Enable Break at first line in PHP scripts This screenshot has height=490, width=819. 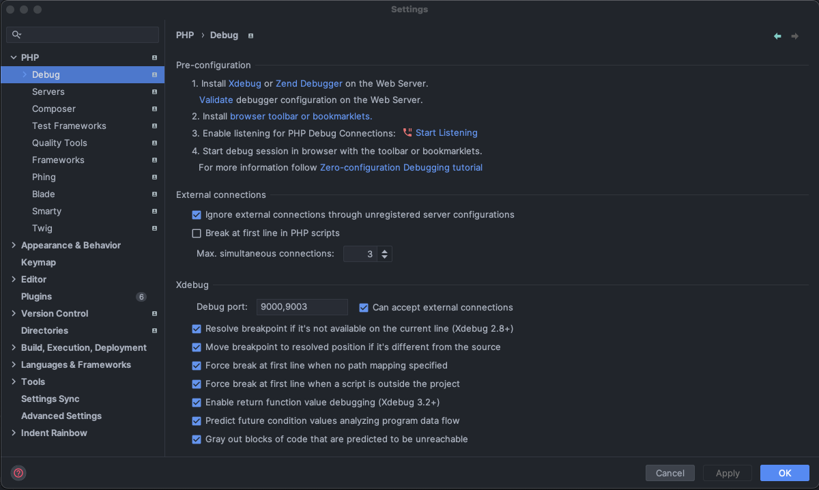[x=197, y=233]
